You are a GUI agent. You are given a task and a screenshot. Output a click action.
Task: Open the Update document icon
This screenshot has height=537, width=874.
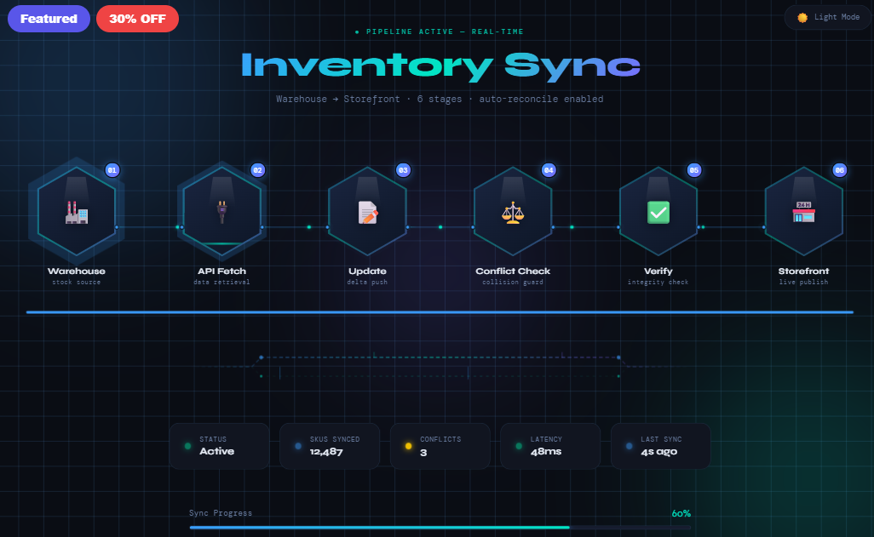click(x=367, y=211)
